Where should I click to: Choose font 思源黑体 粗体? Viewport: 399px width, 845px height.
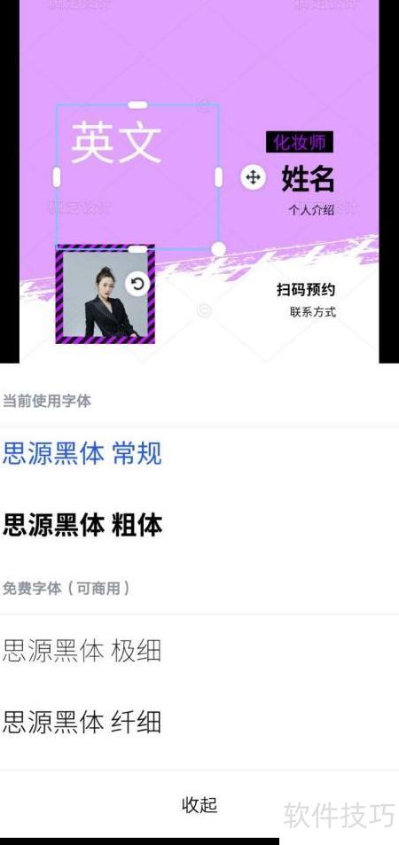click(x=82, y=525)
